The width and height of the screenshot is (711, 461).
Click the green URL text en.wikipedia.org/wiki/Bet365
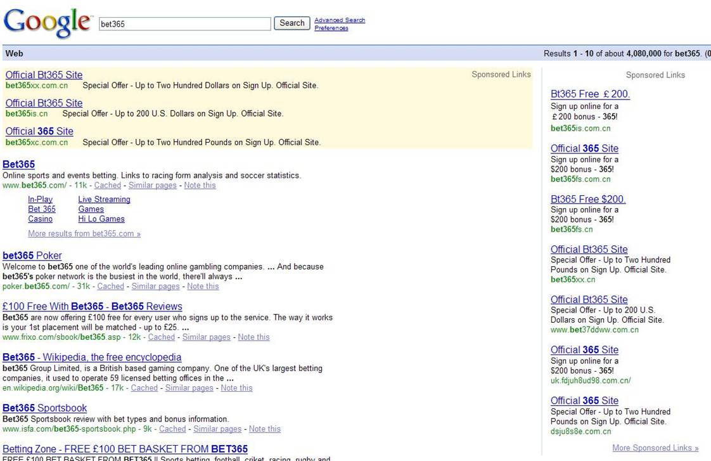[53, 388]
